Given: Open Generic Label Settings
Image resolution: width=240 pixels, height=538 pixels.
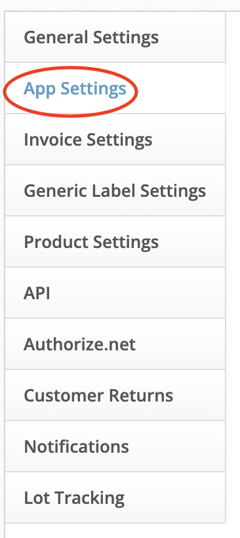Looking at the screenshot, I should coord(115,190).
